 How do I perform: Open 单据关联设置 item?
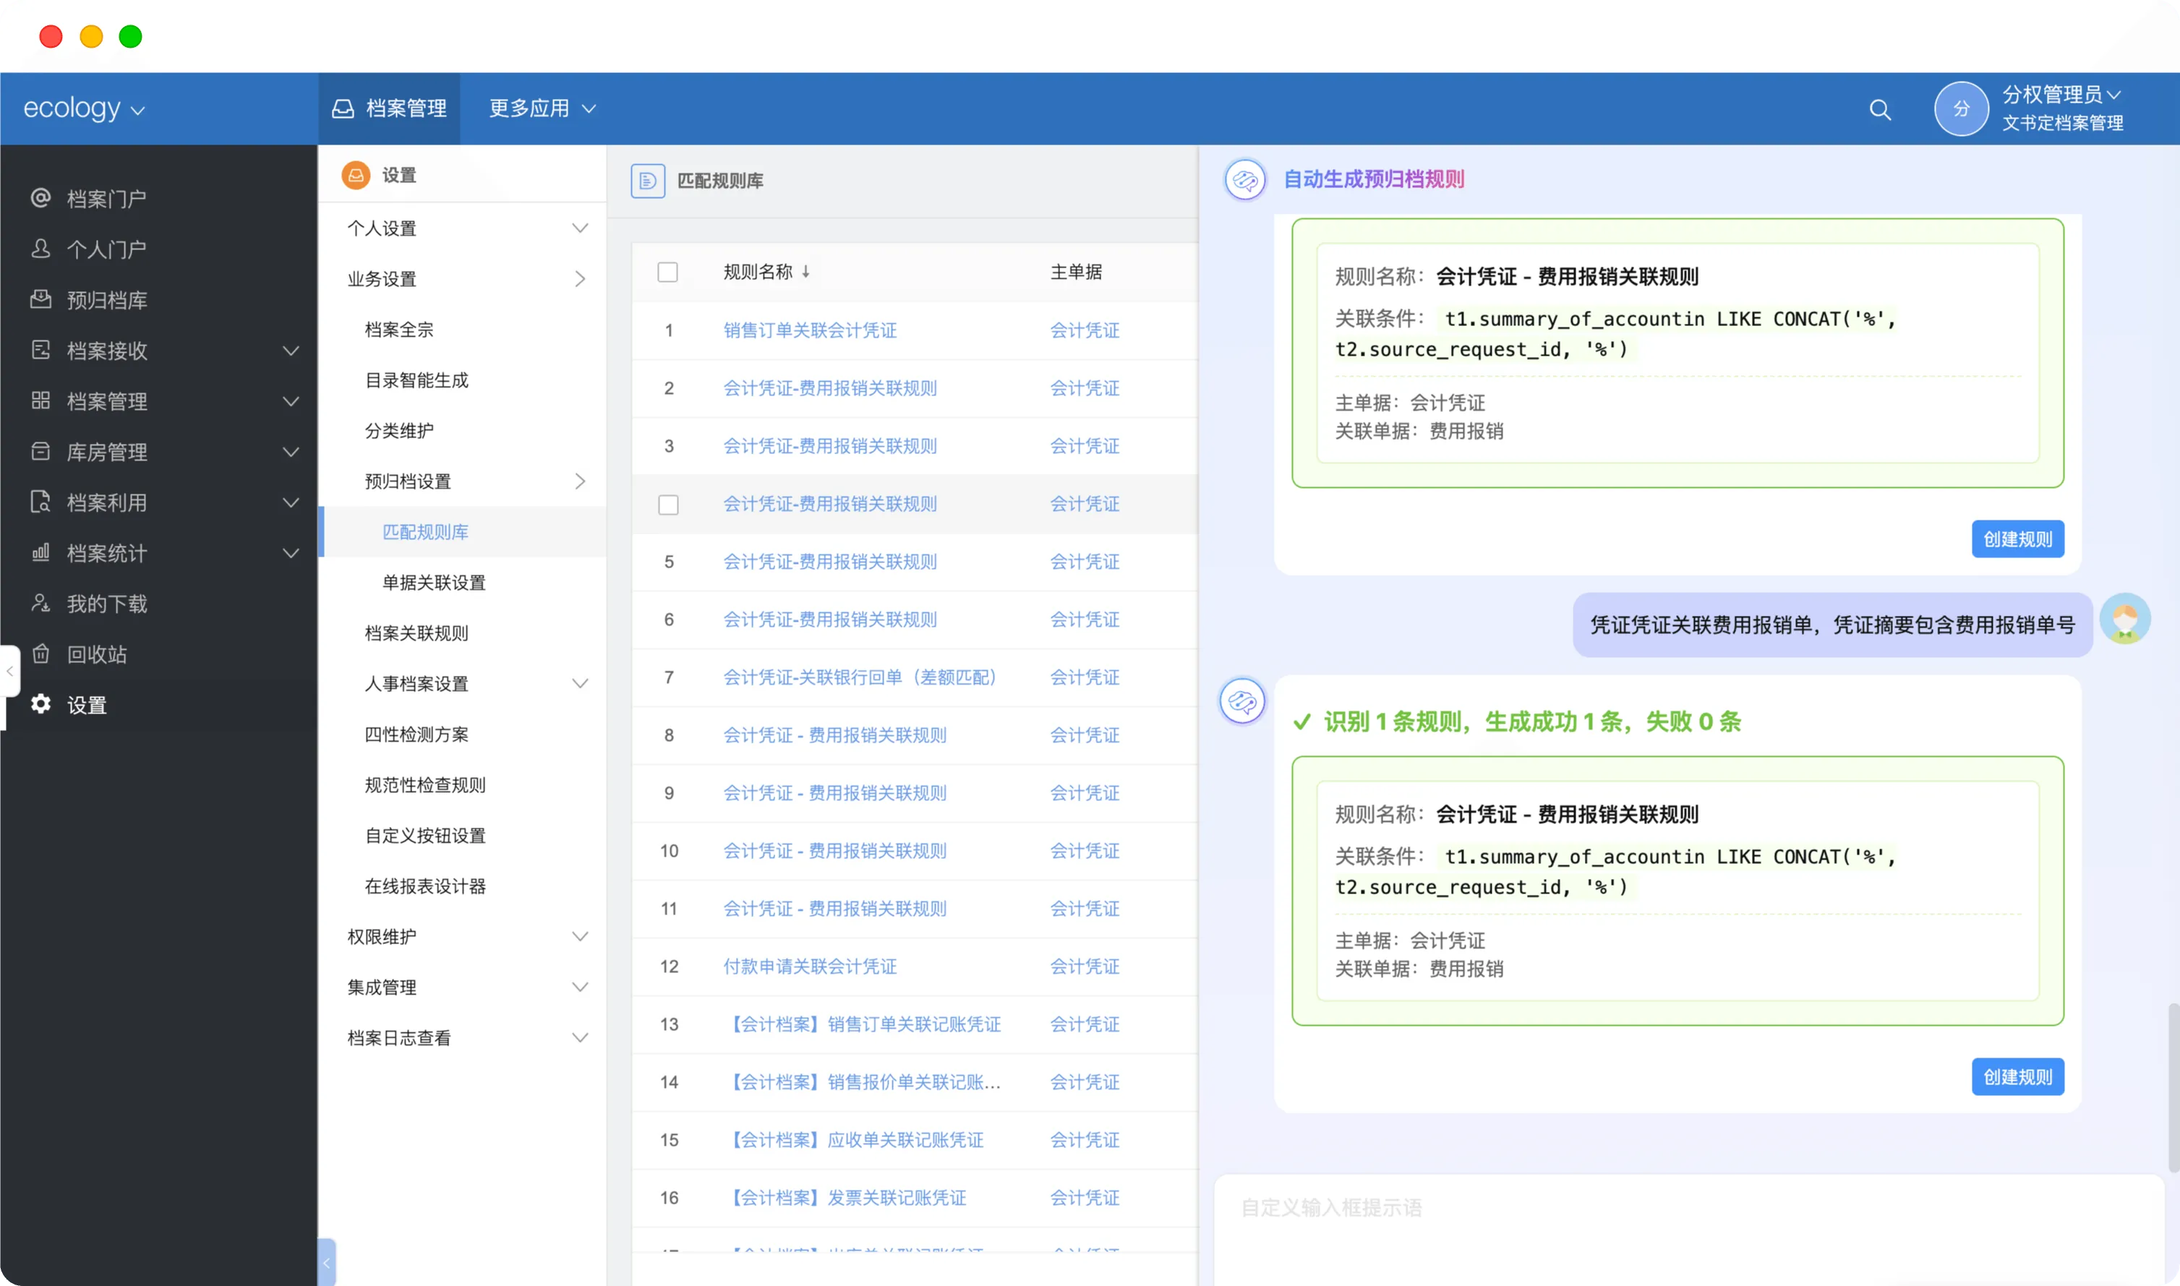433,583
